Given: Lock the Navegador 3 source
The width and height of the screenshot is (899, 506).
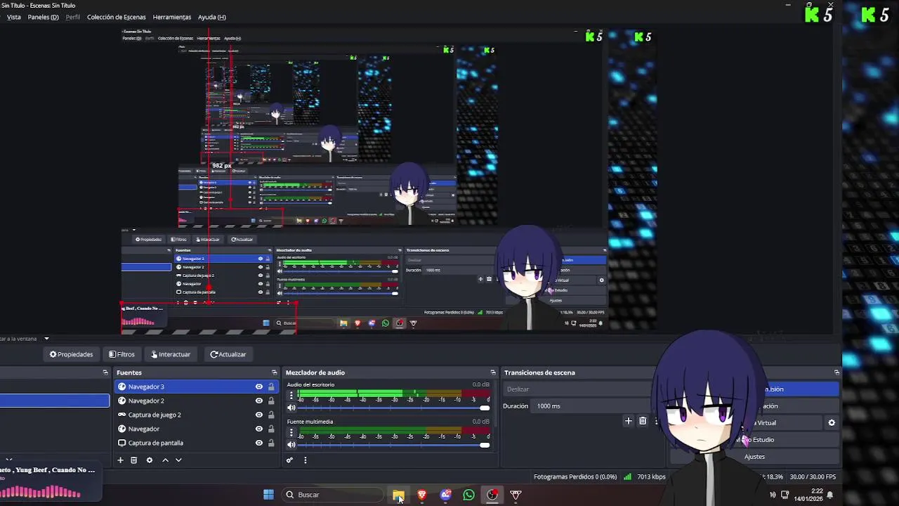Looking at the screenshot, I should (271, 387).
